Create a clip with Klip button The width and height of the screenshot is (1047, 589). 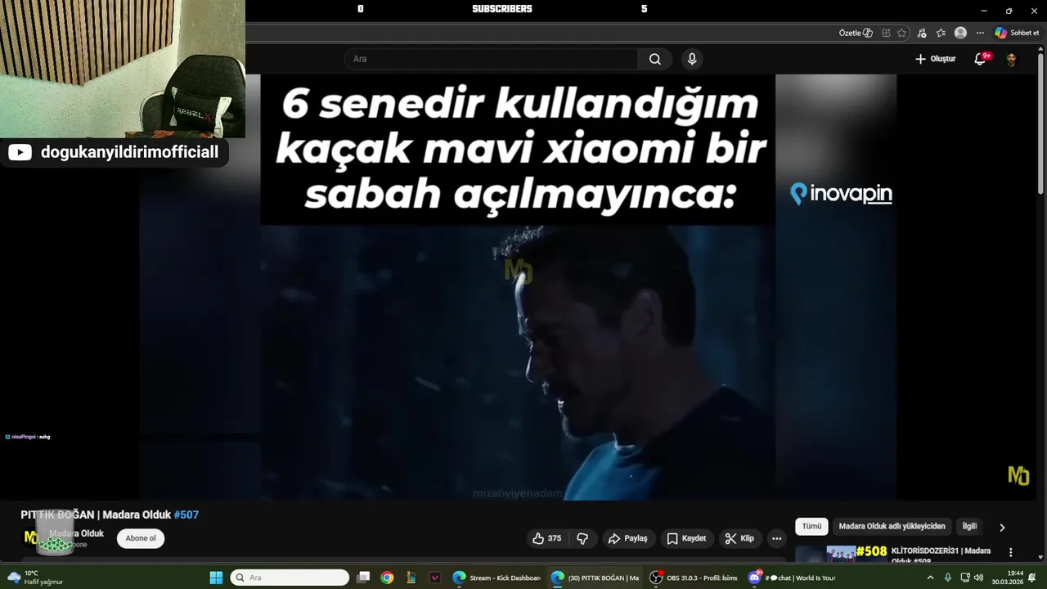click(x=739, y=538)
